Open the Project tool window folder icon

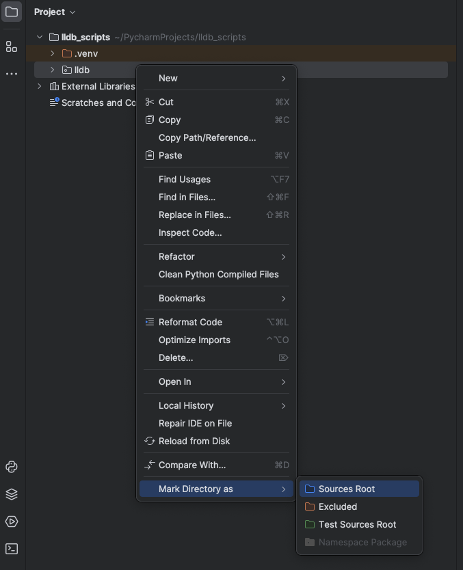point(12,12)
